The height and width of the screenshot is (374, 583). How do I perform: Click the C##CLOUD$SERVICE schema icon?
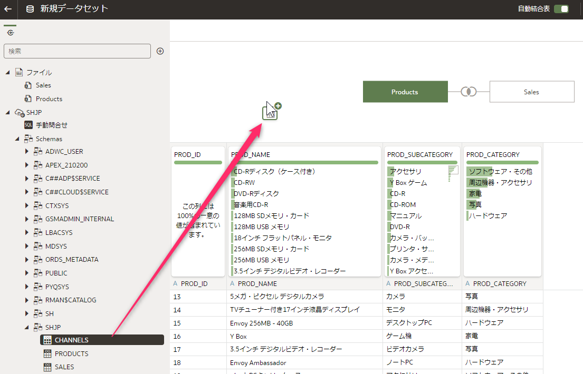[x=38, y=192]
